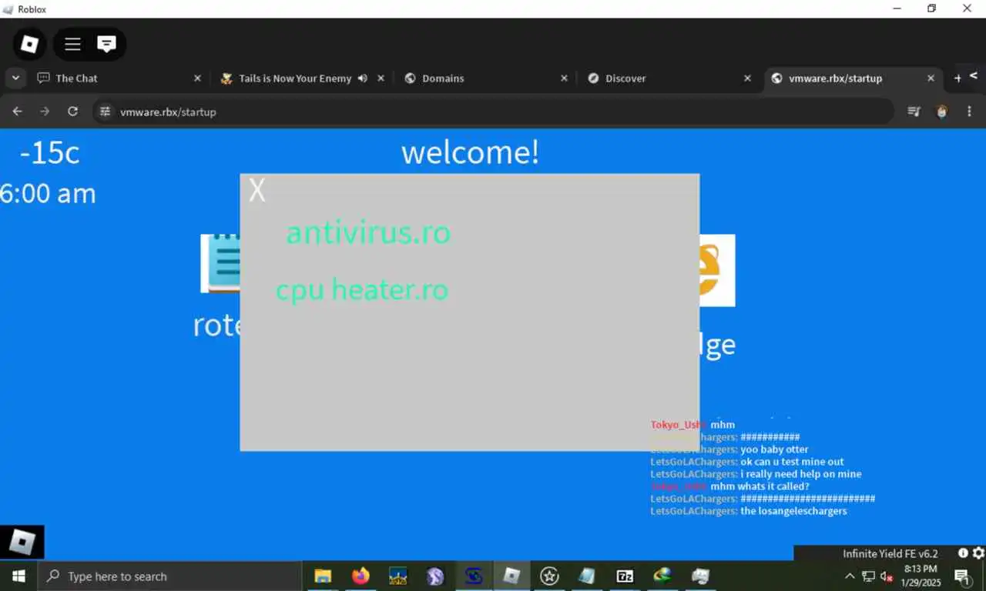Open the taskbar clock showing 8:13 PM
The width and height of the screenshot is (986, 591).
[921, 576]
